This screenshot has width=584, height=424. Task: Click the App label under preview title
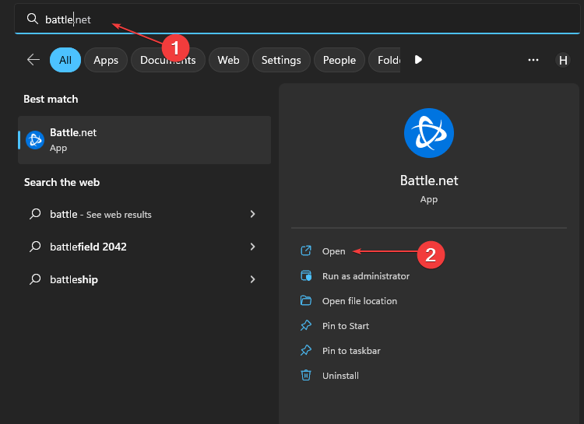click(429, 199)
